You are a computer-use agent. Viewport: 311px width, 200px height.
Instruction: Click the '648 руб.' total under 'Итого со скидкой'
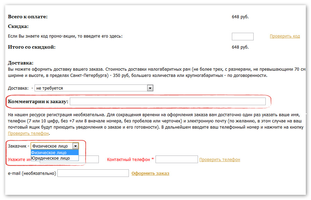(x=240, y=47)
